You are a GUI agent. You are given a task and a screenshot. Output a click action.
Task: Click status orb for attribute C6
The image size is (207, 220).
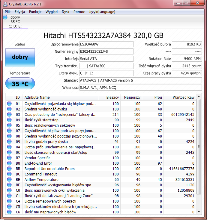(x=9, y=212)
